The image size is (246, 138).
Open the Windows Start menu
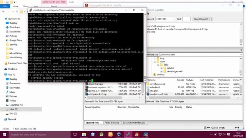click(4, 135)
